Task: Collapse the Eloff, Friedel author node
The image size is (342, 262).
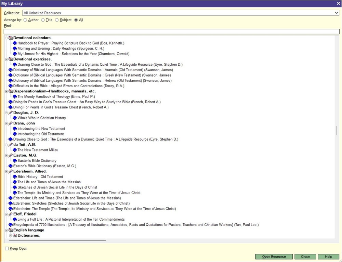Action: coord(6,214)
